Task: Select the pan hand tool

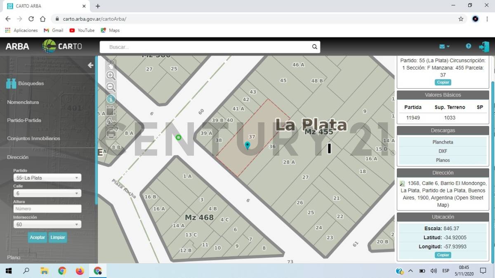Action: tap(111, 64)
